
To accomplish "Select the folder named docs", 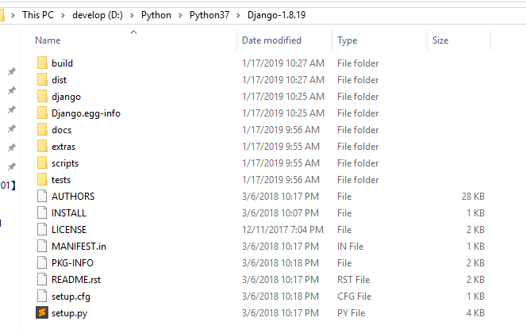I will tap(62, 130).
